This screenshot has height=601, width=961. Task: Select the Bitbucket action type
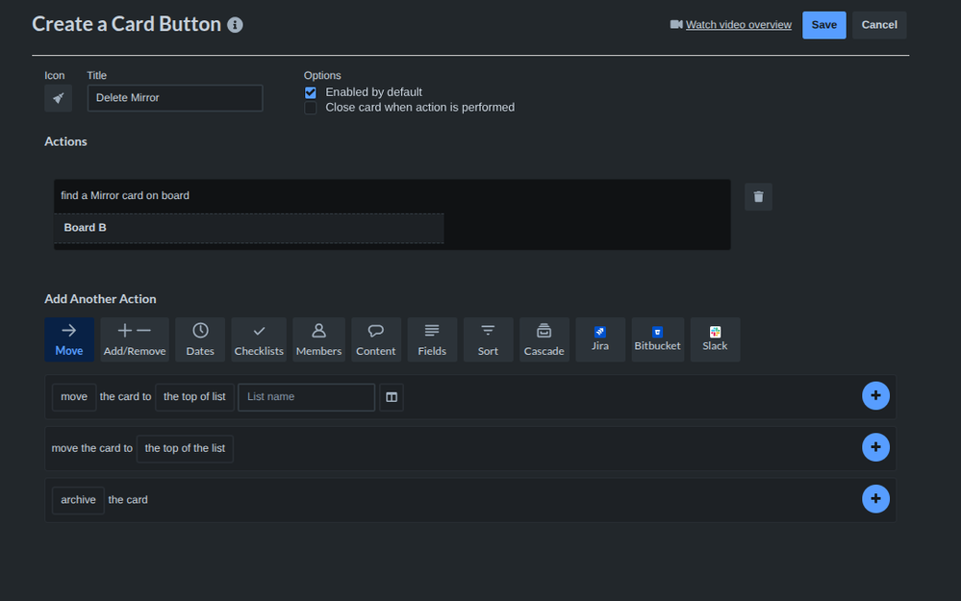coord(657,338)
